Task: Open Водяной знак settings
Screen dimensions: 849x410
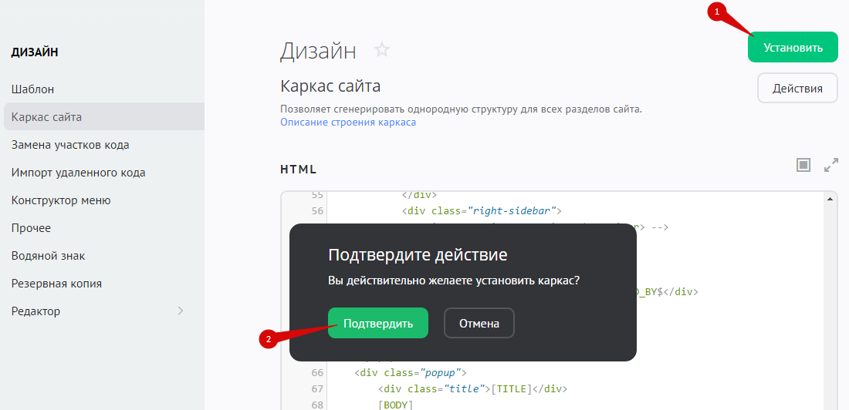Action: point(48,256)
